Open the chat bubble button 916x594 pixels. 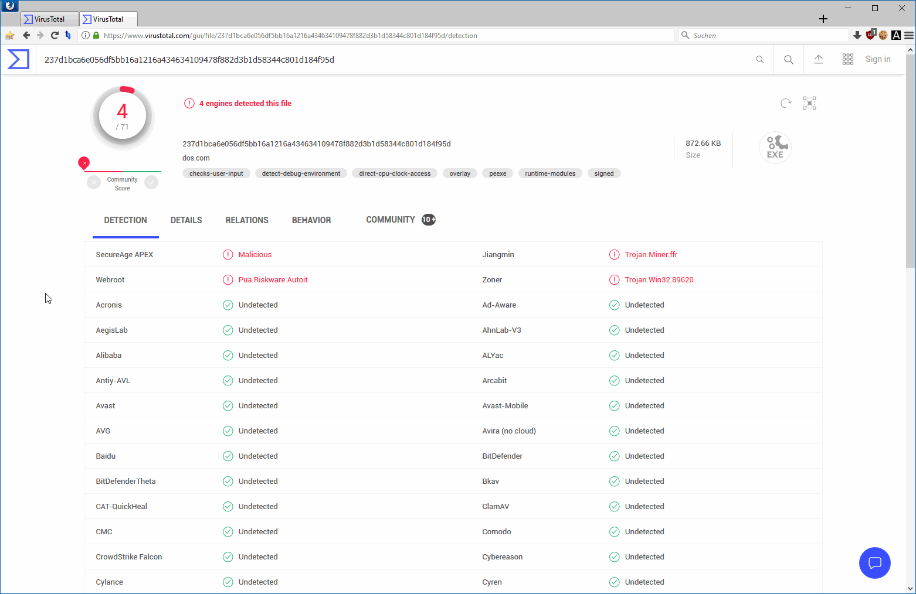point(874,563)
